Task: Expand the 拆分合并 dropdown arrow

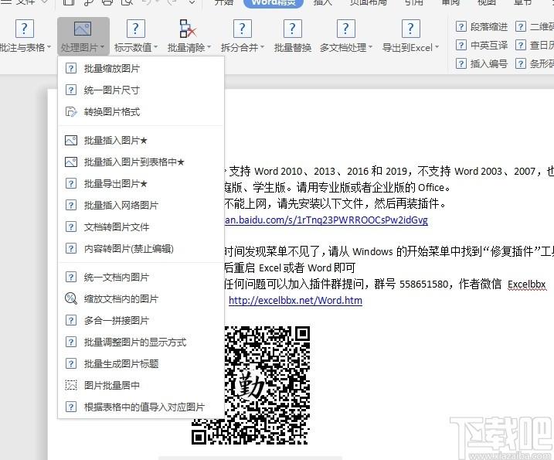Action: click(x=262, y=47)
